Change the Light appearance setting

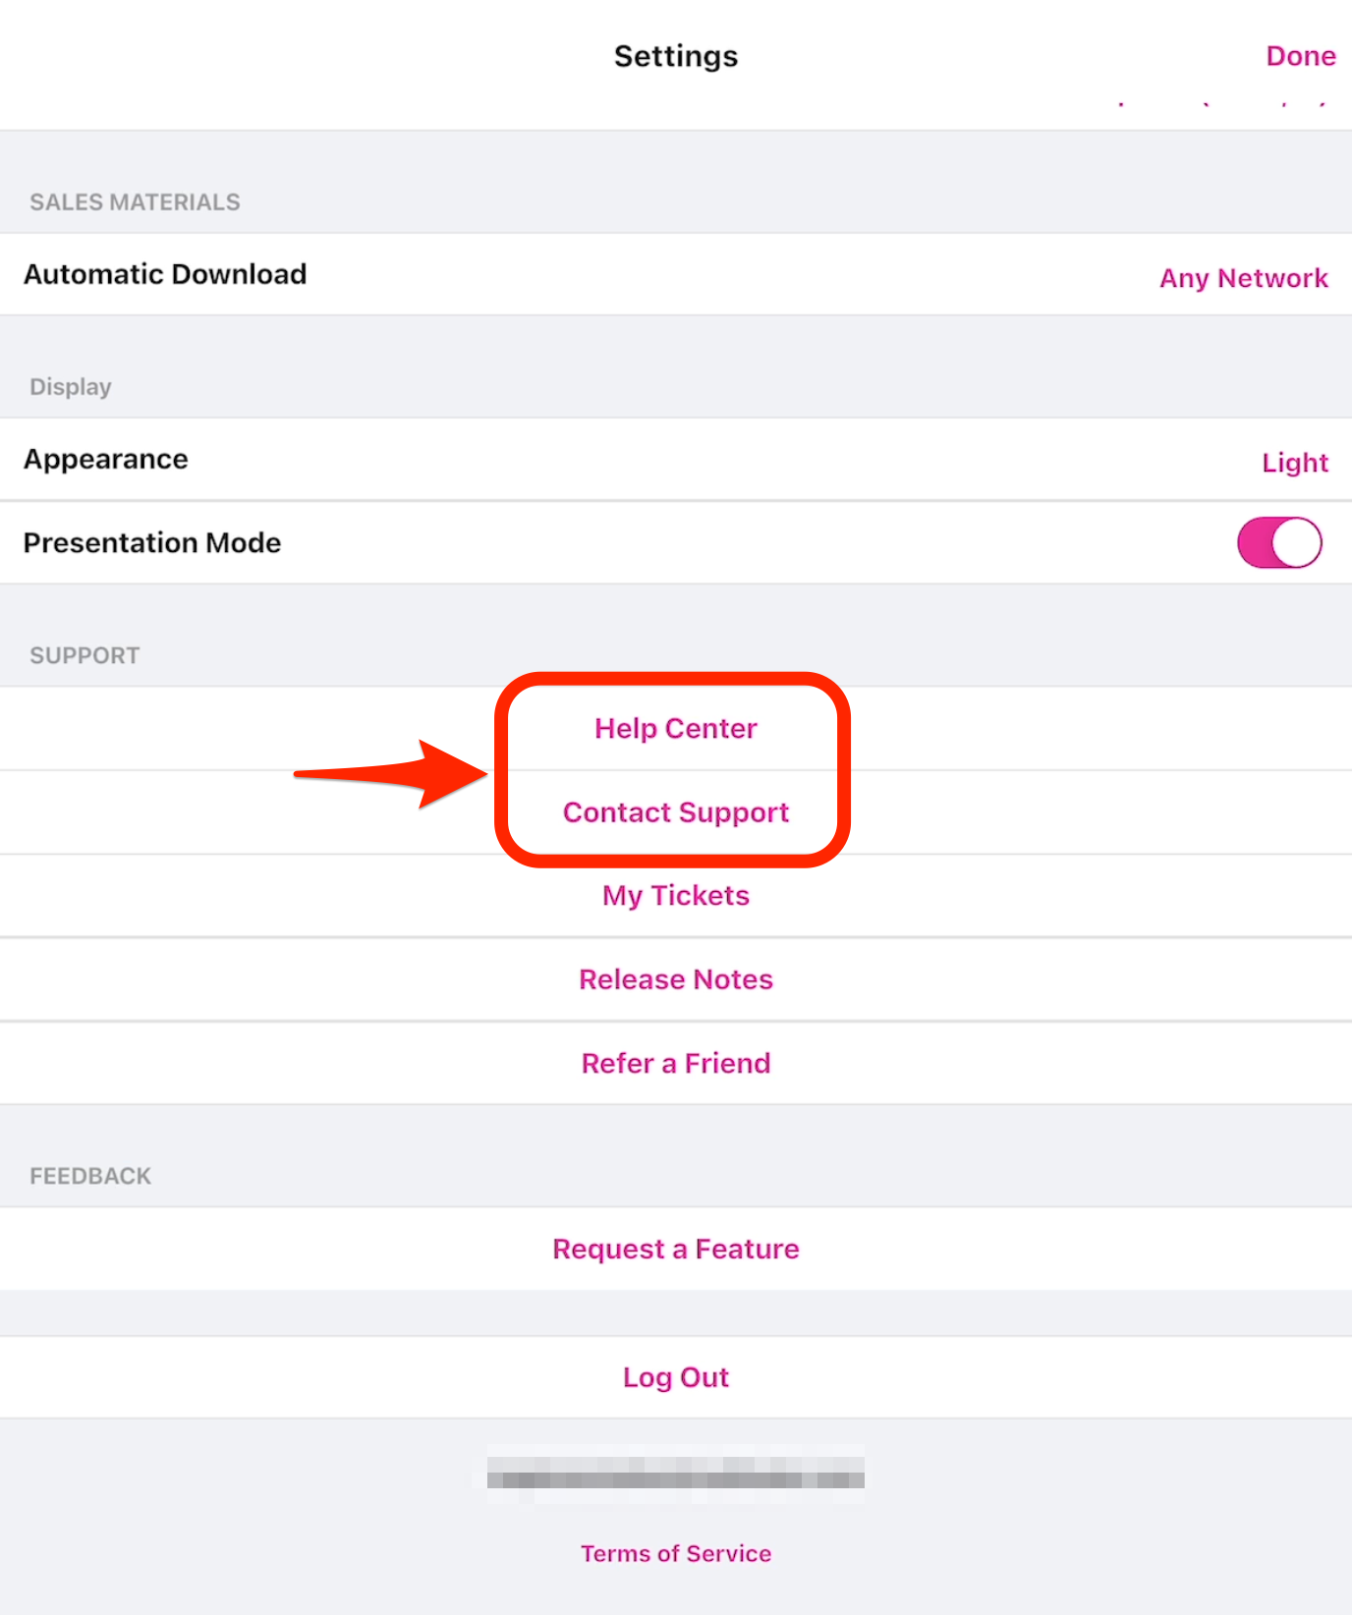click(1294, 463)
